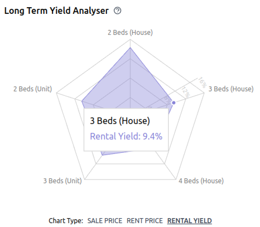Click the Chart Type: label
Viewport: 260px width, 227px height.
pos(66,221)
